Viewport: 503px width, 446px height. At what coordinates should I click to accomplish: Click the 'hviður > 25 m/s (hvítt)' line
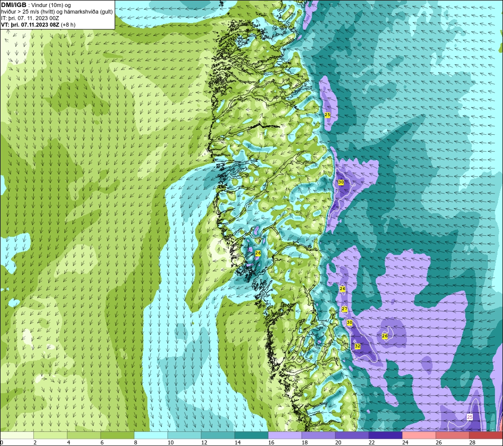pyautogui.click(x=28, y=12)
